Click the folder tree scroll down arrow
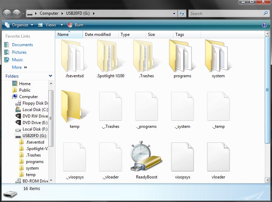 pos(51,180)
